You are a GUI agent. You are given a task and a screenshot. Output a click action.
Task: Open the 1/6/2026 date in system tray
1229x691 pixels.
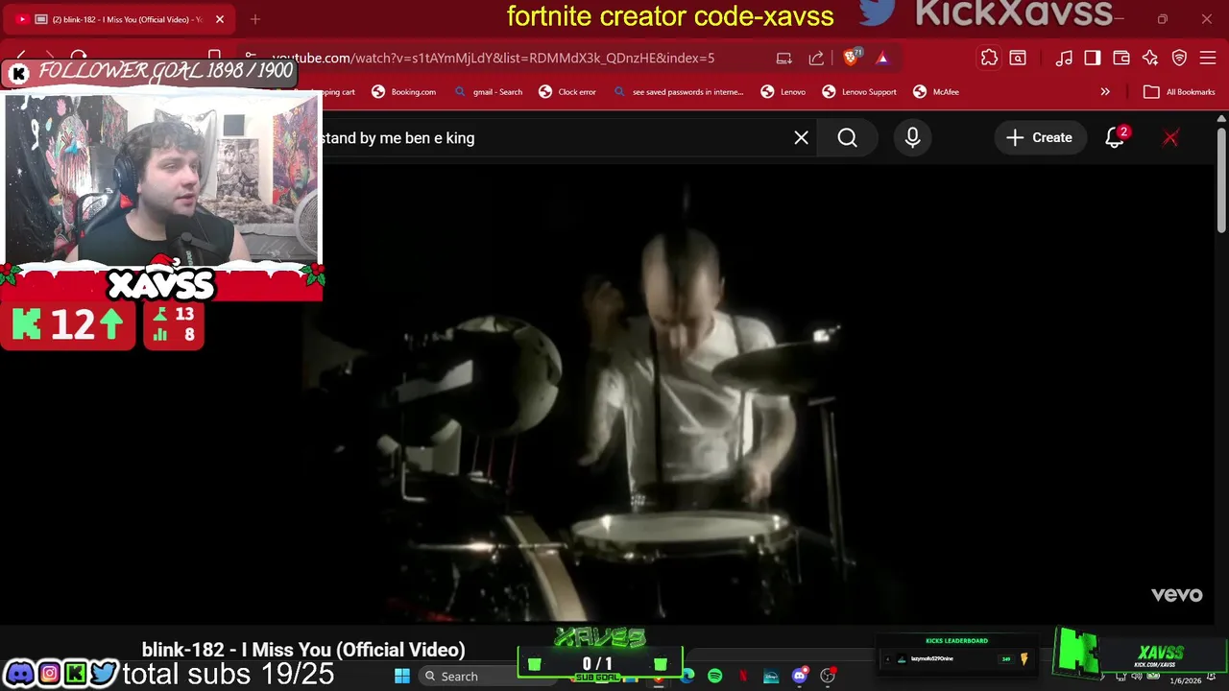(1185, 680)
